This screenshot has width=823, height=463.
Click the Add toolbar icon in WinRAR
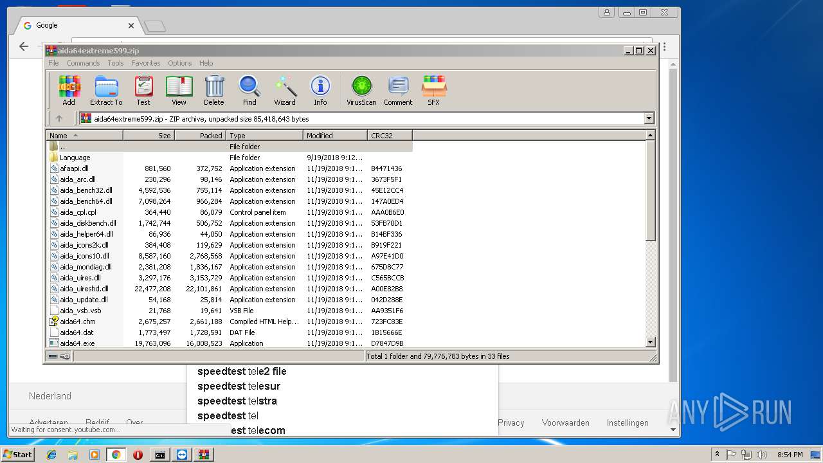[x=69, y=91]
